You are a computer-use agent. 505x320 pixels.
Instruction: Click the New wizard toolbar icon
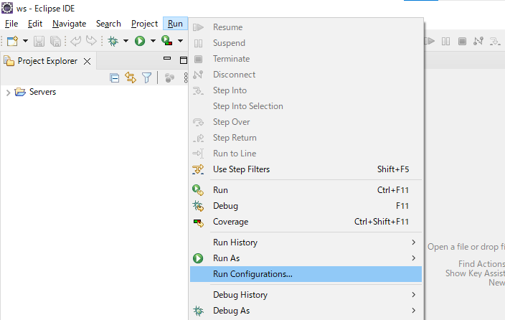pos(13,41)
